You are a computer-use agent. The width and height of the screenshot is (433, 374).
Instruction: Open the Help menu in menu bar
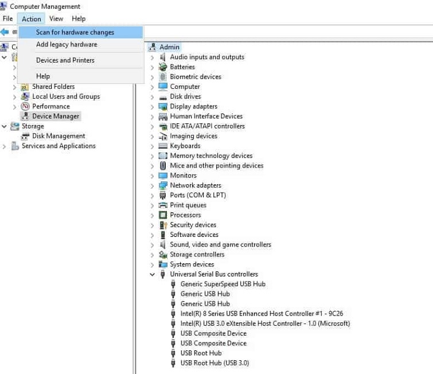pyautogui.click(x=79, y=19)
